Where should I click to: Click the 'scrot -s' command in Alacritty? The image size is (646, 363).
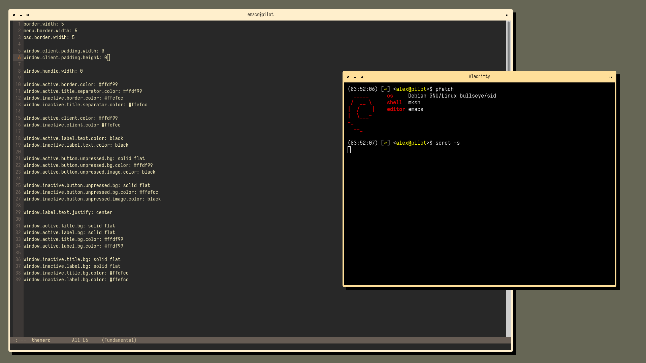[448, 143]
